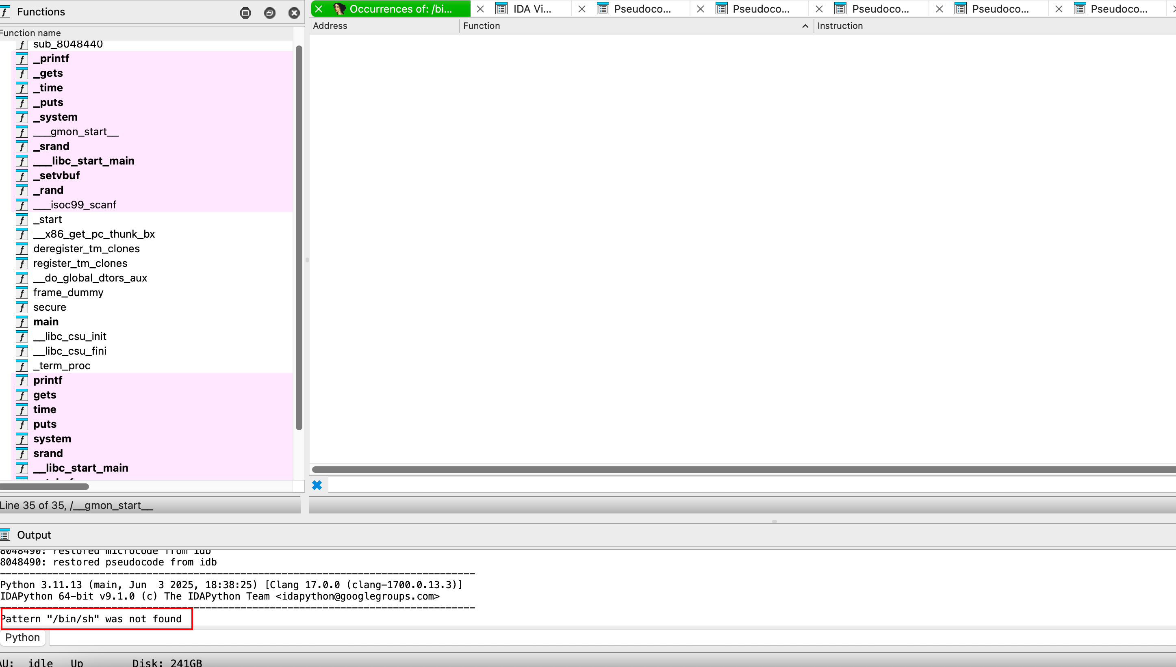Click the Address column header
The height and width of the screenshot is (667, 1176).
click(330, 26)
